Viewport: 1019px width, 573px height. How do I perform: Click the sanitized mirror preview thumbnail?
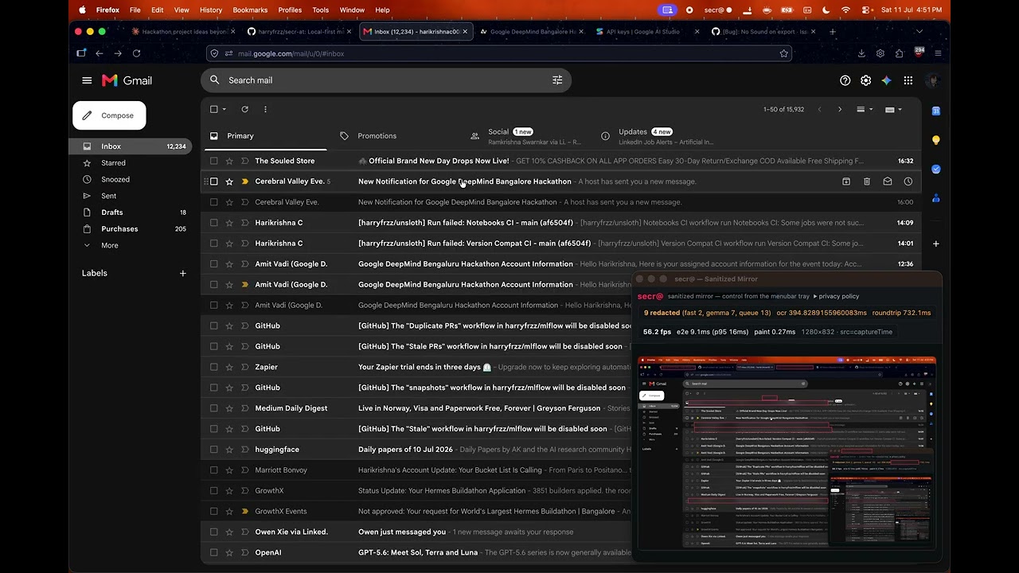pos(787,453)
